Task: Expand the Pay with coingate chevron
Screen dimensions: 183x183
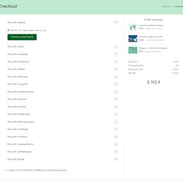Action: (116, 84)
